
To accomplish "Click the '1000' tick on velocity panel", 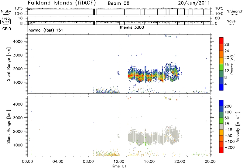I will click(18, 145).
